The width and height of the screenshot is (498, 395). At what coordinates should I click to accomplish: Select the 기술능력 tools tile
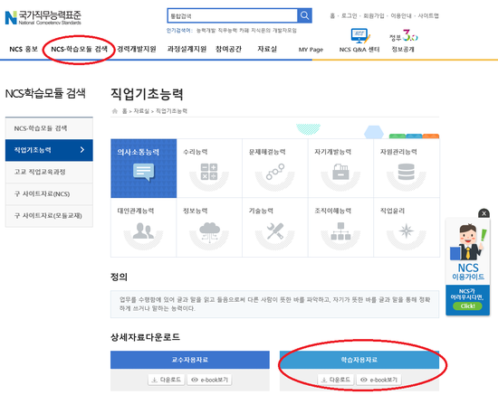click(275, 227)
